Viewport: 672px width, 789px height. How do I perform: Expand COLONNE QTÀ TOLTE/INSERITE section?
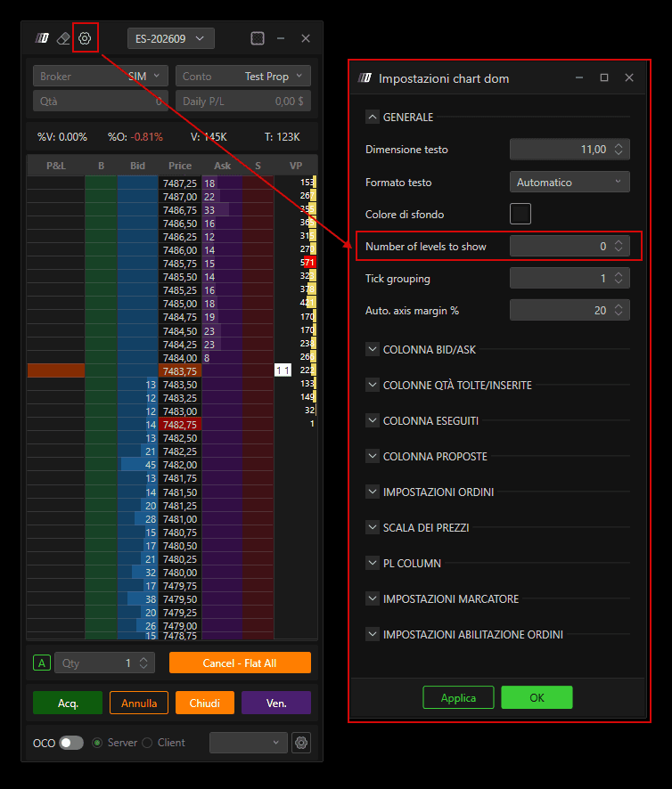click(x=372, y=385)
